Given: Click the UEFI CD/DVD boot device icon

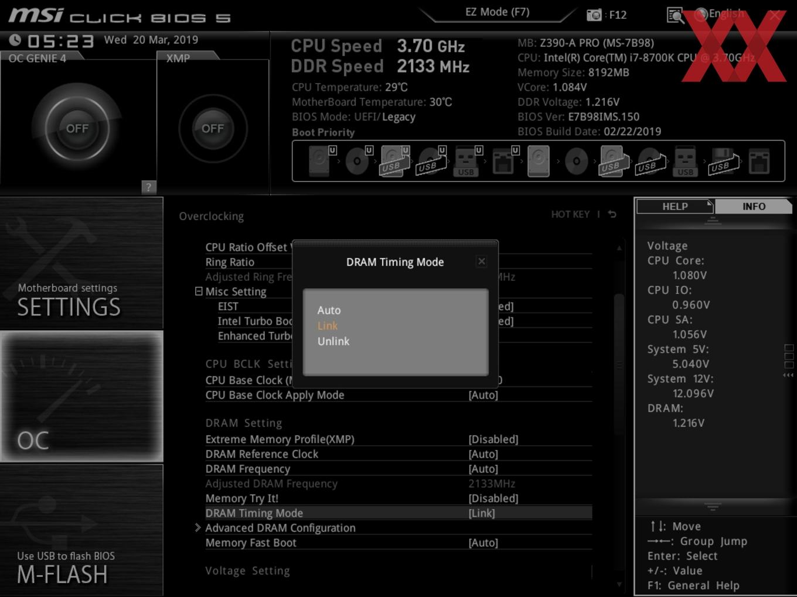Looking at the screenshot, I should tap(358, 161).
